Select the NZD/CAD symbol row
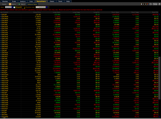The height and width of the screenshot is (119, 161). (79, 81)
